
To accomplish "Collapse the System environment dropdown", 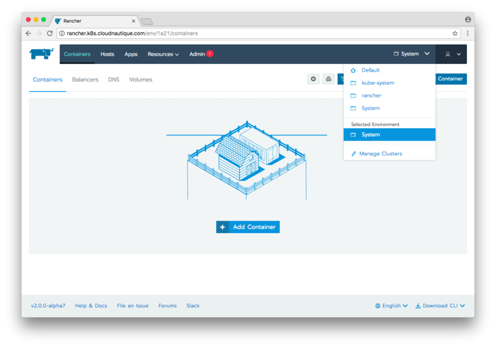I will pyautogui.click(x=411, y=54).
